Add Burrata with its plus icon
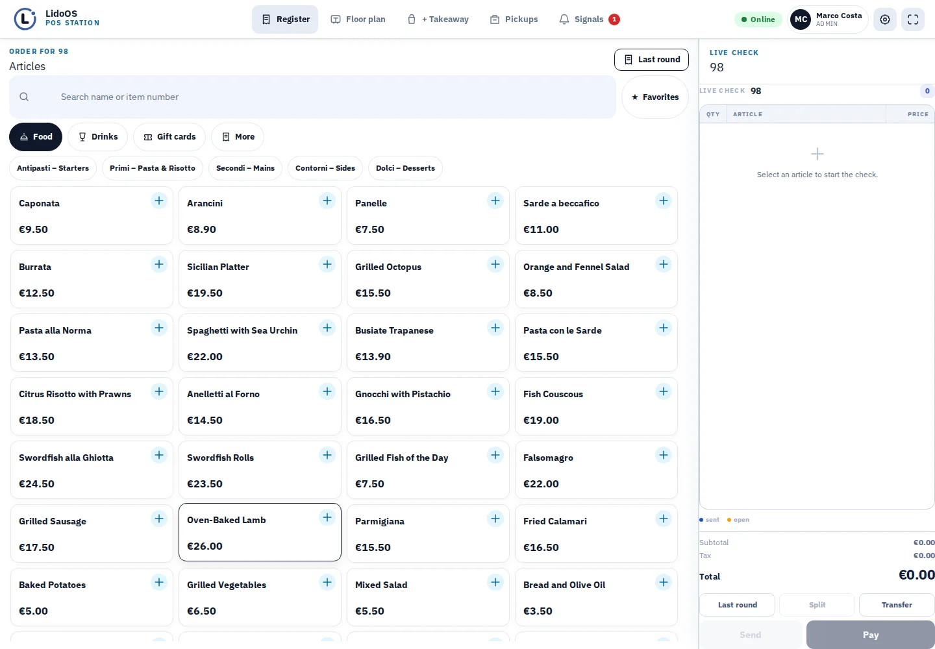Image resolution: width=935 pixels, height=649 pixels. [x=159, y=264]
